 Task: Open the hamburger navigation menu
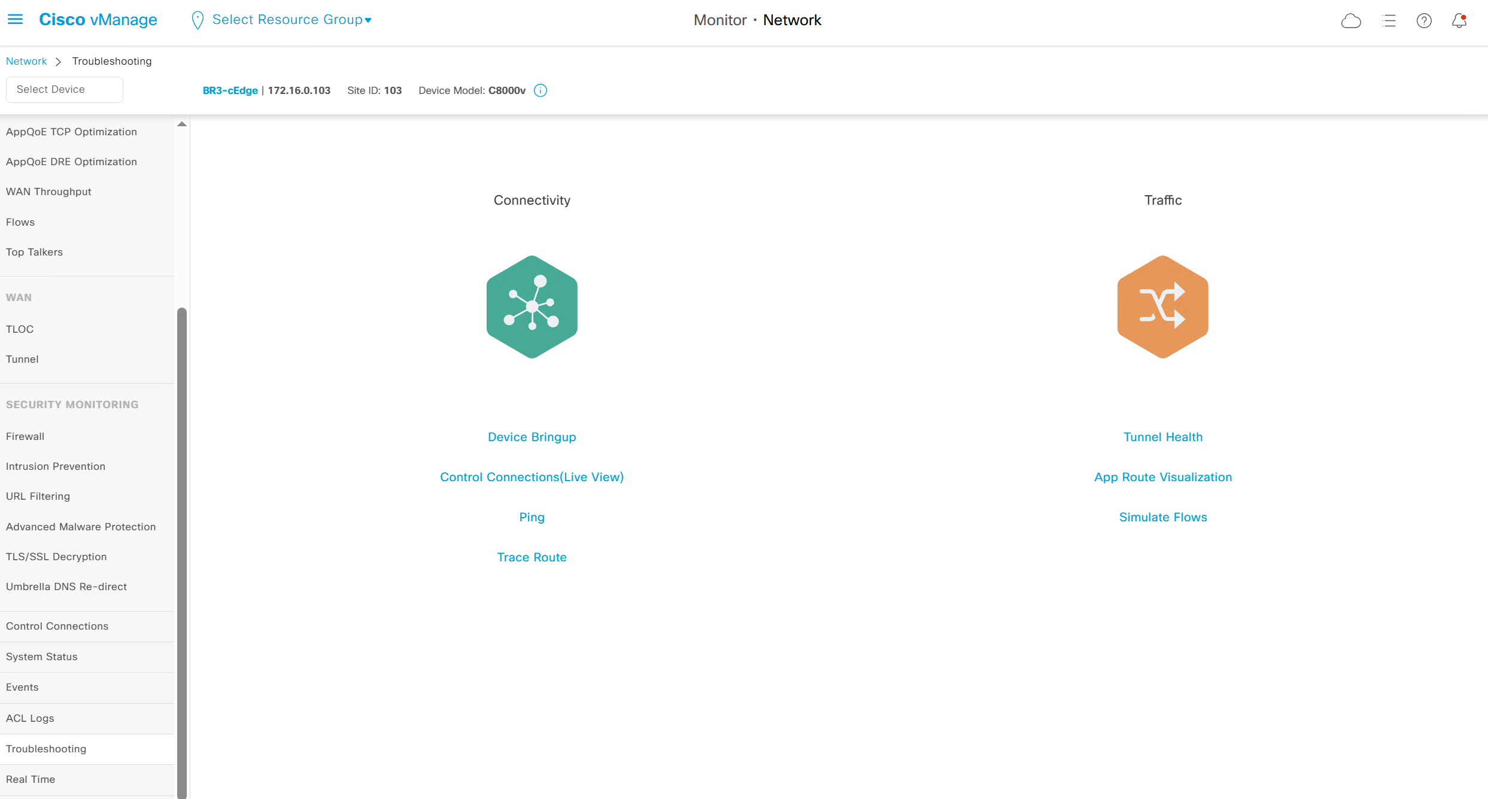pos(15,20)
